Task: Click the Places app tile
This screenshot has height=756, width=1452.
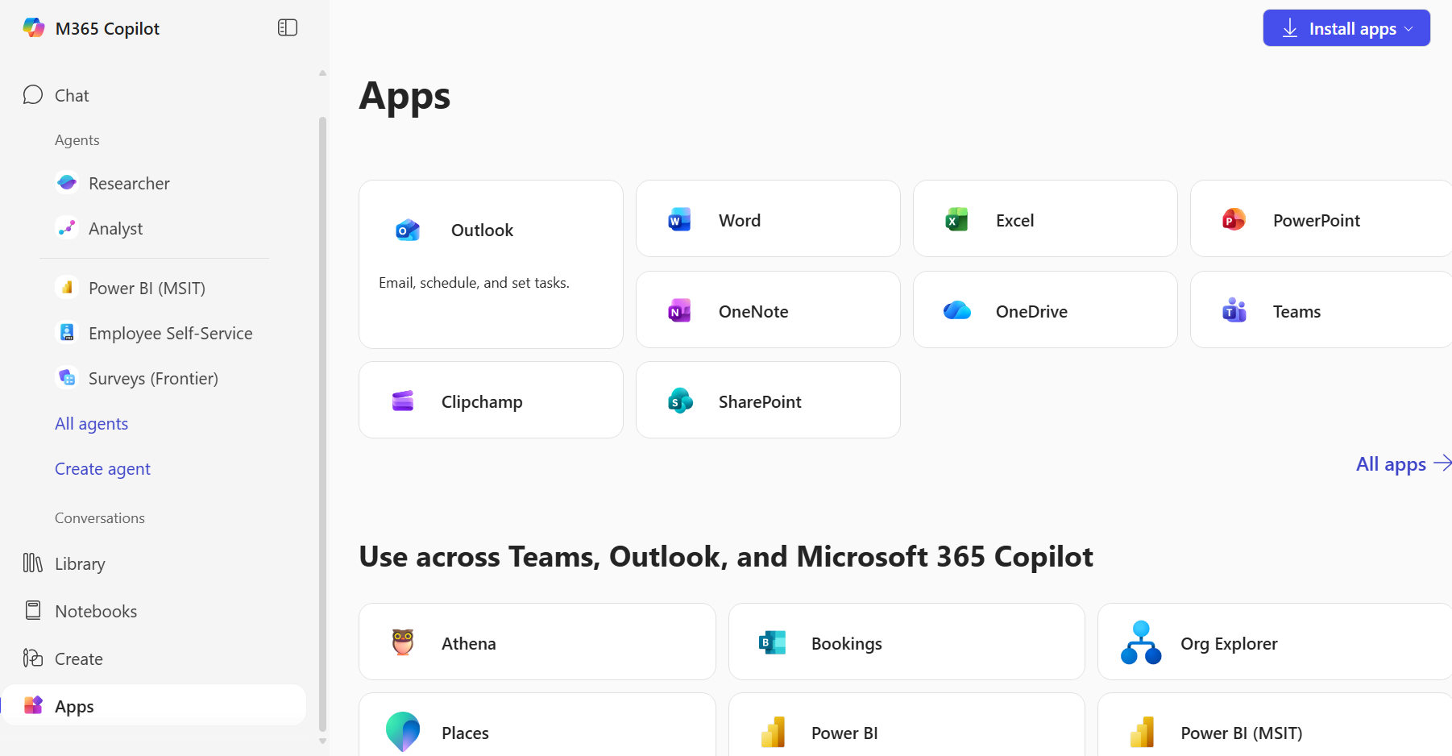Action: click(537, 732)
